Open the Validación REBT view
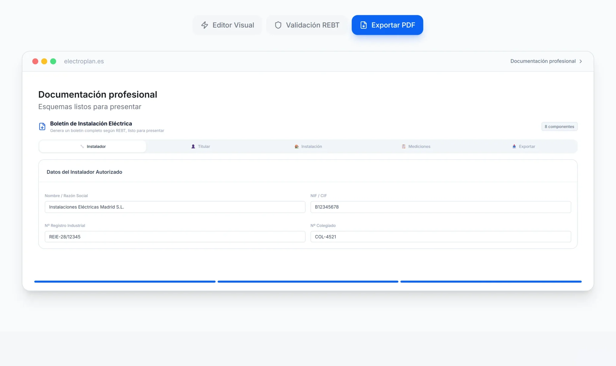The image size is (616, 366). (307, 25)
